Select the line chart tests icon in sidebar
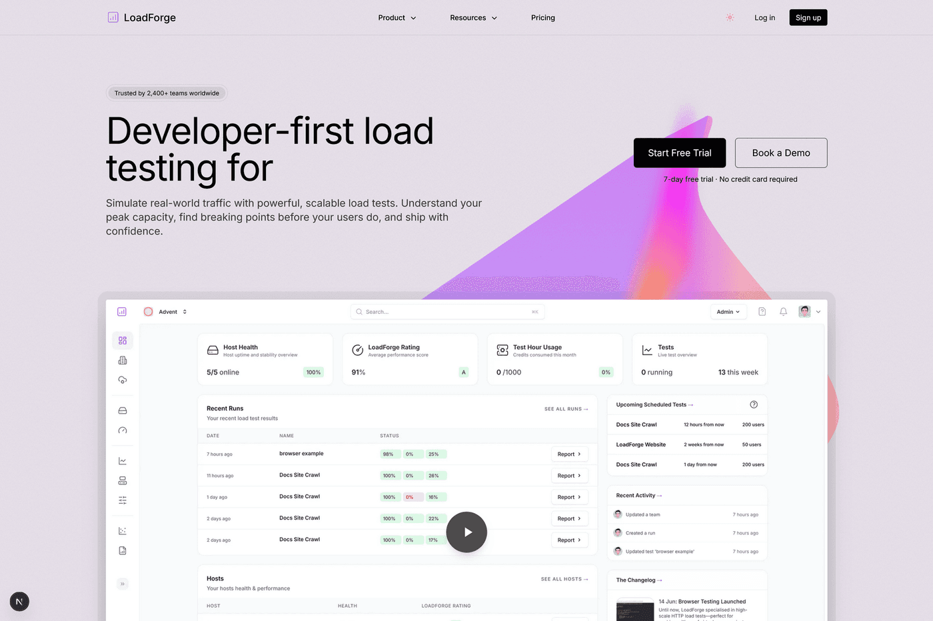The image size is (933, 621). coord(122,460)
